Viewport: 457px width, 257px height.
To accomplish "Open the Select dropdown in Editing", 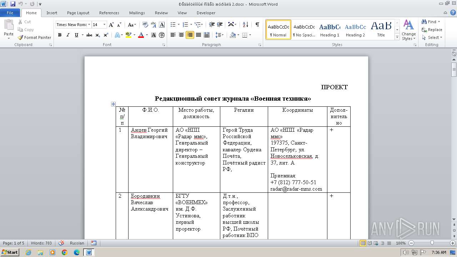I will point(432,37).
